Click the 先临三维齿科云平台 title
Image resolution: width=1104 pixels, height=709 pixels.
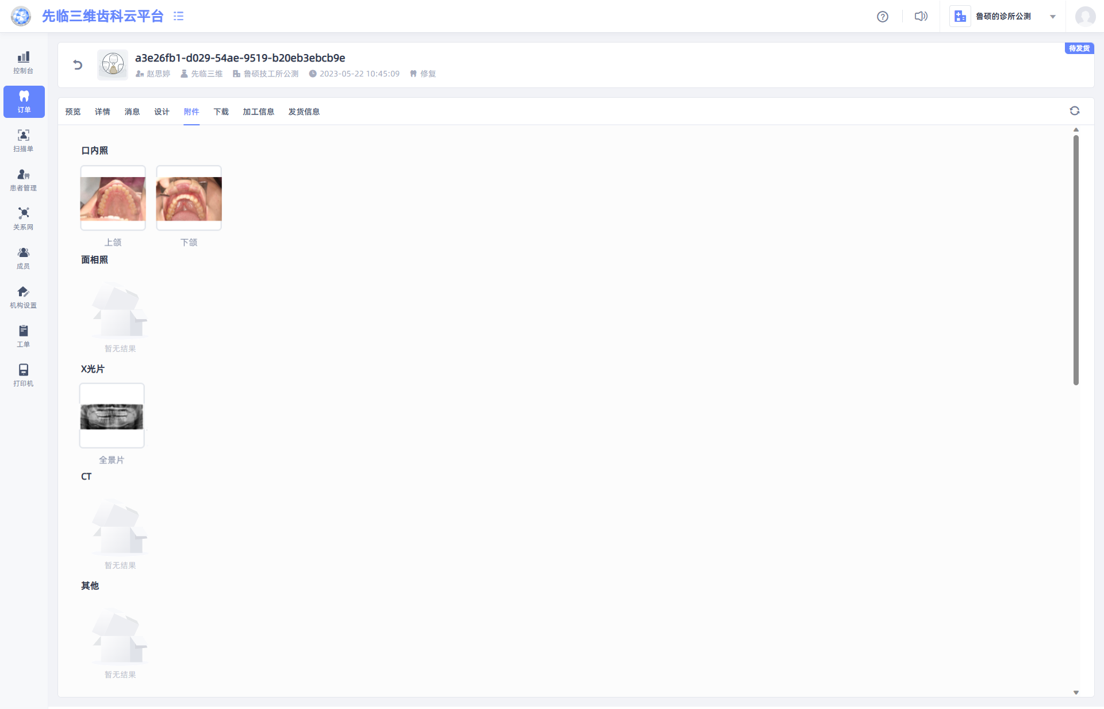click(102, 16)
